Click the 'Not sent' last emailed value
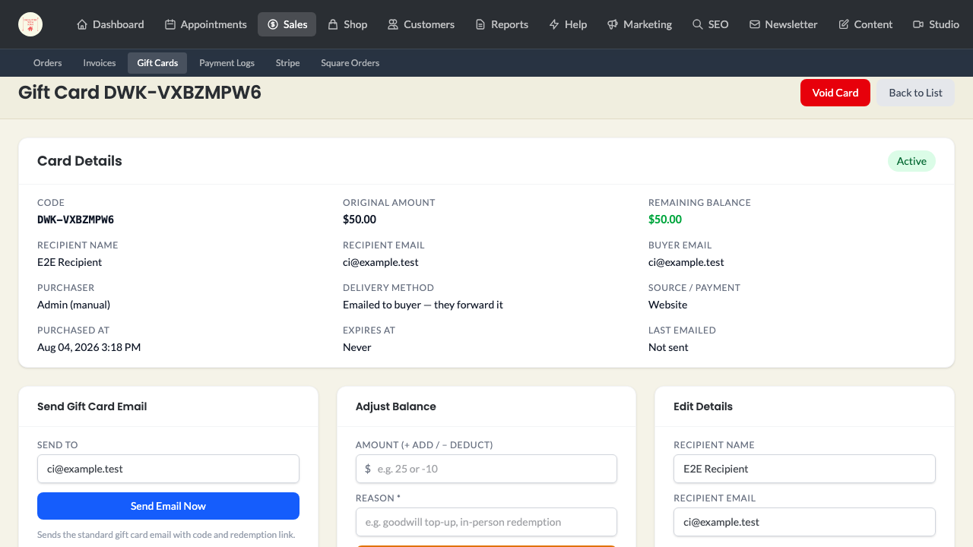 click(x=668, y=347)
